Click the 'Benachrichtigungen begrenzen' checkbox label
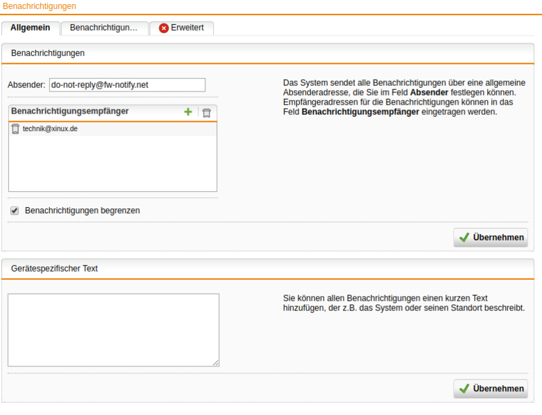The image size is (542, 415). (82, 211)
